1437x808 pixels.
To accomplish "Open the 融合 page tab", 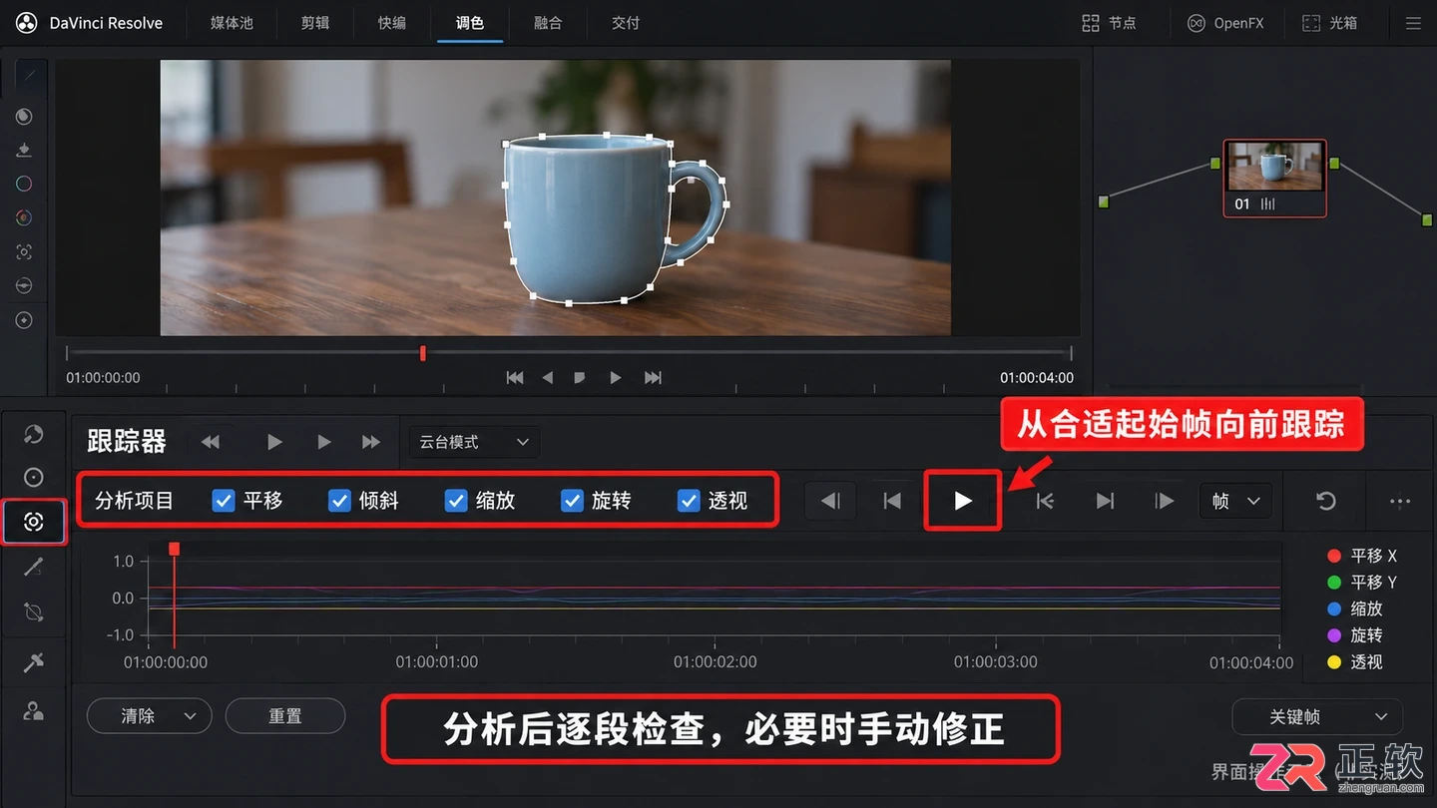I will click(x=548, y=22).
